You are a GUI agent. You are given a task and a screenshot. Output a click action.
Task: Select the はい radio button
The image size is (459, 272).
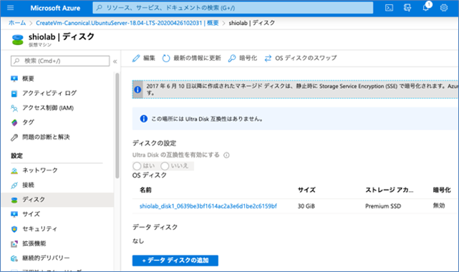point(137,166)
